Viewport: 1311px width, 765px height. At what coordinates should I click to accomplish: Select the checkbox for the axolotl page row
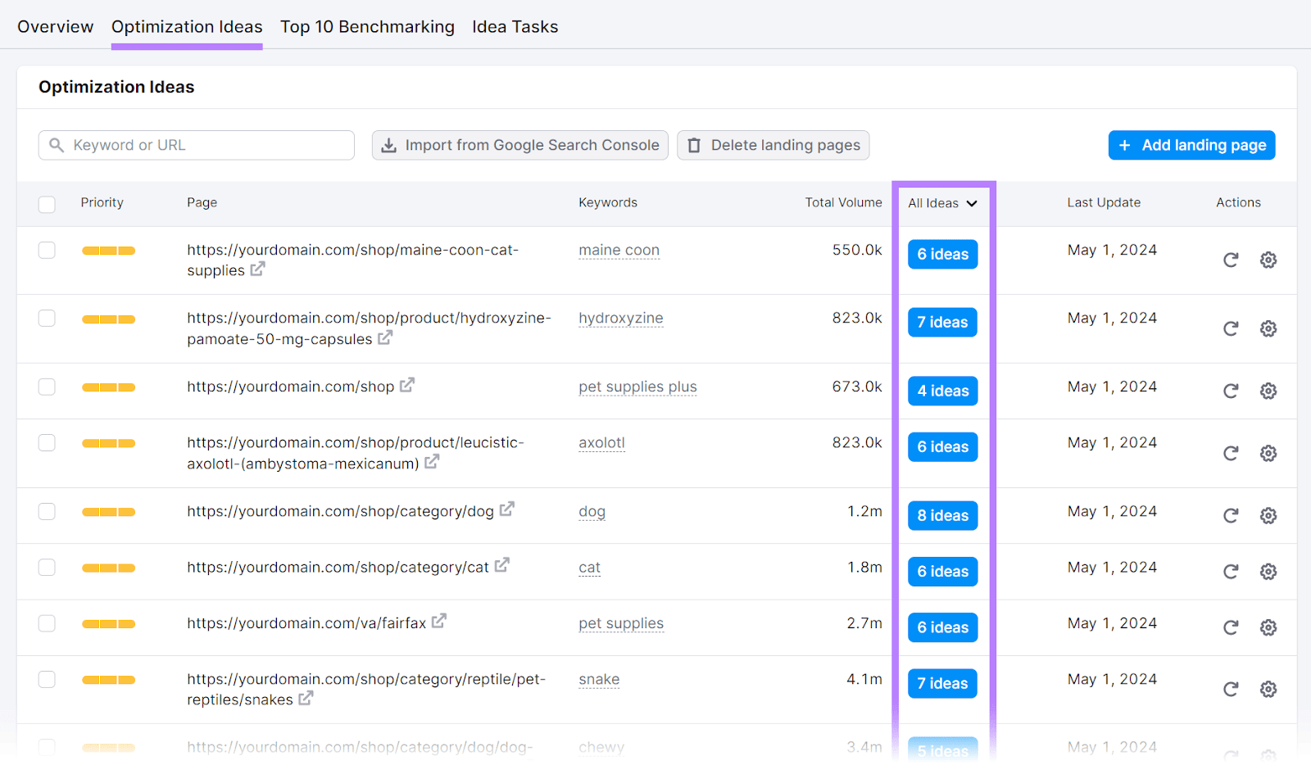click(47, 442)
